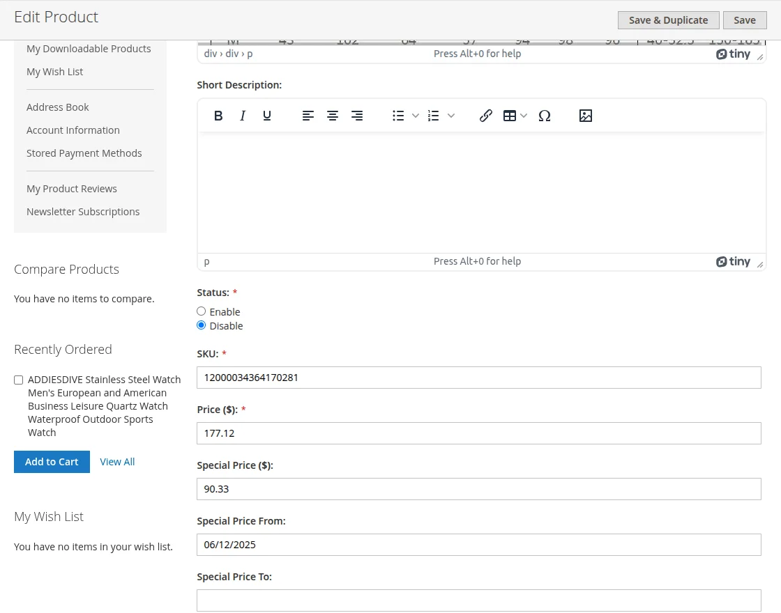Check the ADDIESDIVE watch in Recently Ordered
781x613 pixels.
[18, 380]
